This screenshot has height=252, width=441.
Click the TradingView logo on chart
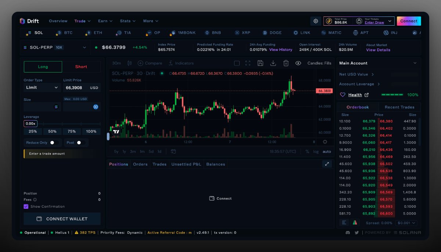click(x=116, y=131)
